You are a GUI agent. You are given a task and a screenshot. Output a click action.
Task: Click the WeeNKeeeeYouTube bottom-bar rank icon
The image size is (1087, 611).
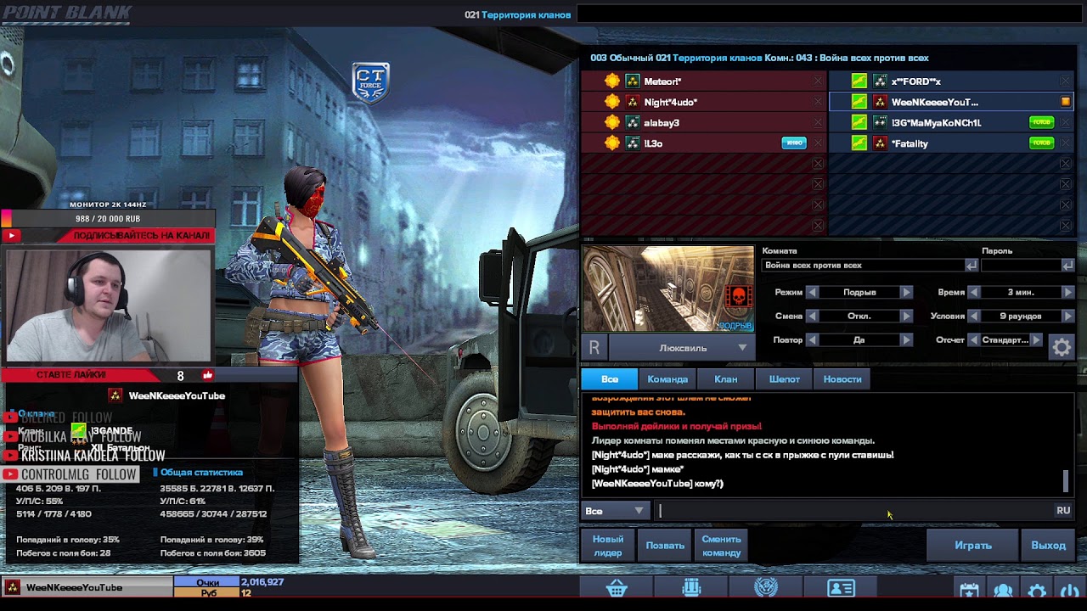click(13, 587)
